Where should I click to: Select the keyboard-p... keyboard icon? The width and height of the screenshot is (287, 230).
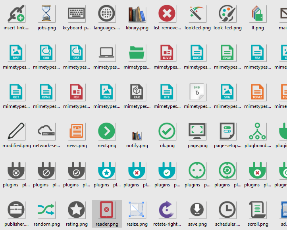(76, 13)
